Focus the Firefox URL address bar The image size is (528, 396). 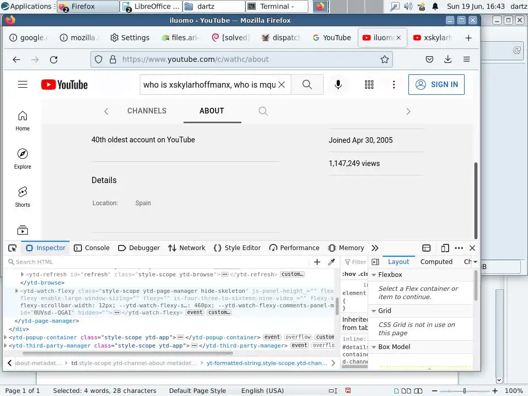pos(241,60)
